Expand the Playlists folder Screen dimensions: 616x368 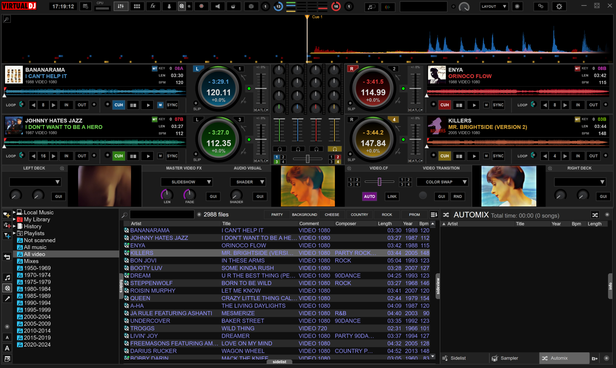pos(14,233)
